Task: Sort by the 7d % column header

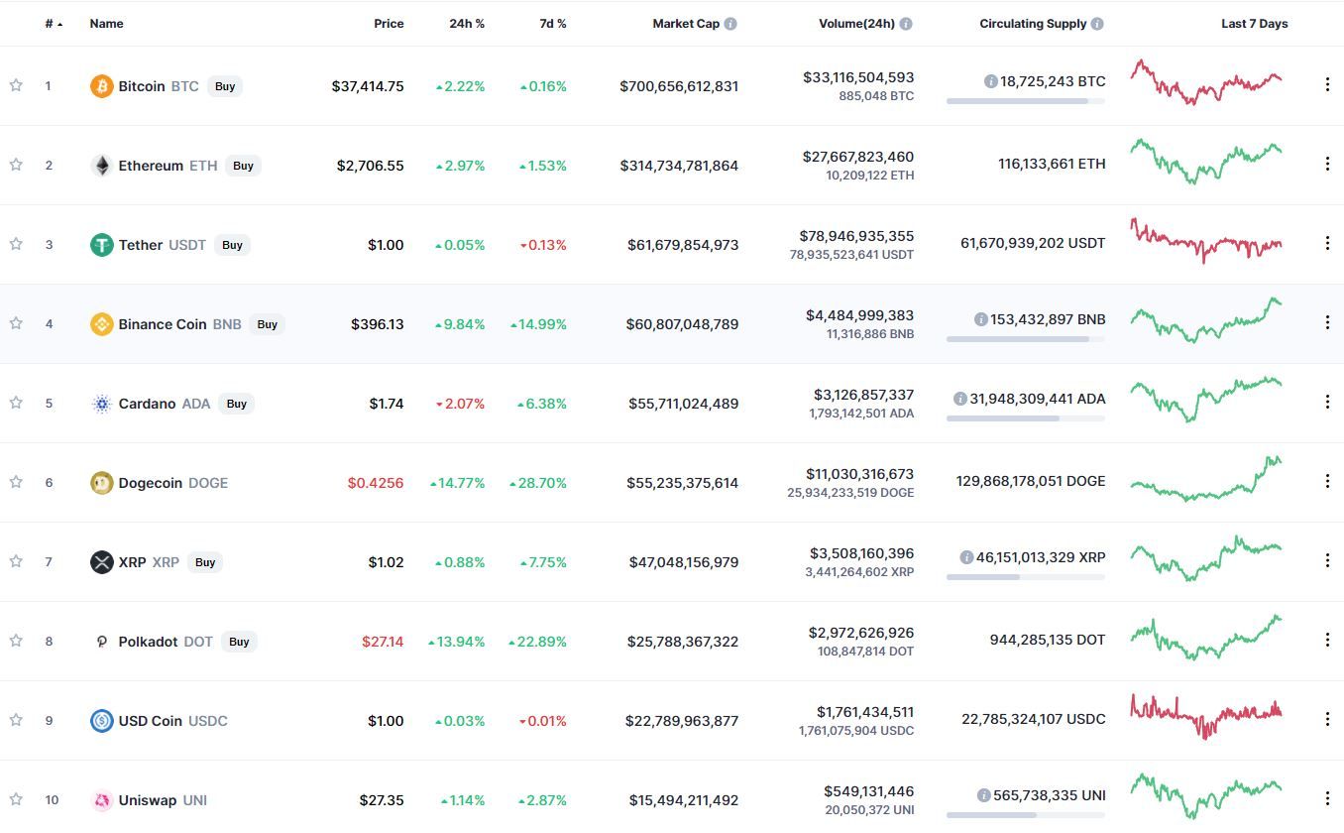Action: (x=553, y=24)
